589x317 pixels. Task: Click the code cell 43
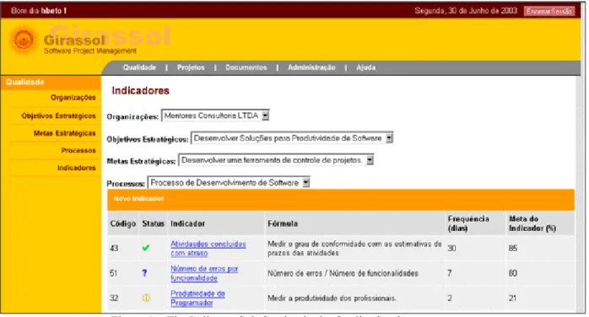114,249
